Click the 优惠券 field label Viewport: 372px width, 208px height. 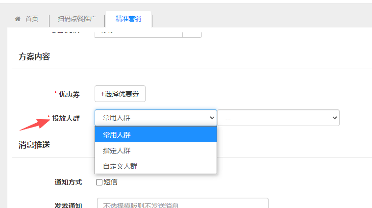[69, 94]
